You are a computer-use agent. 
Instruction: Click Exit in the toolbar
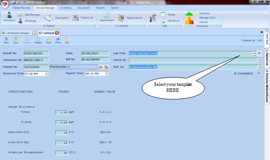67,41
